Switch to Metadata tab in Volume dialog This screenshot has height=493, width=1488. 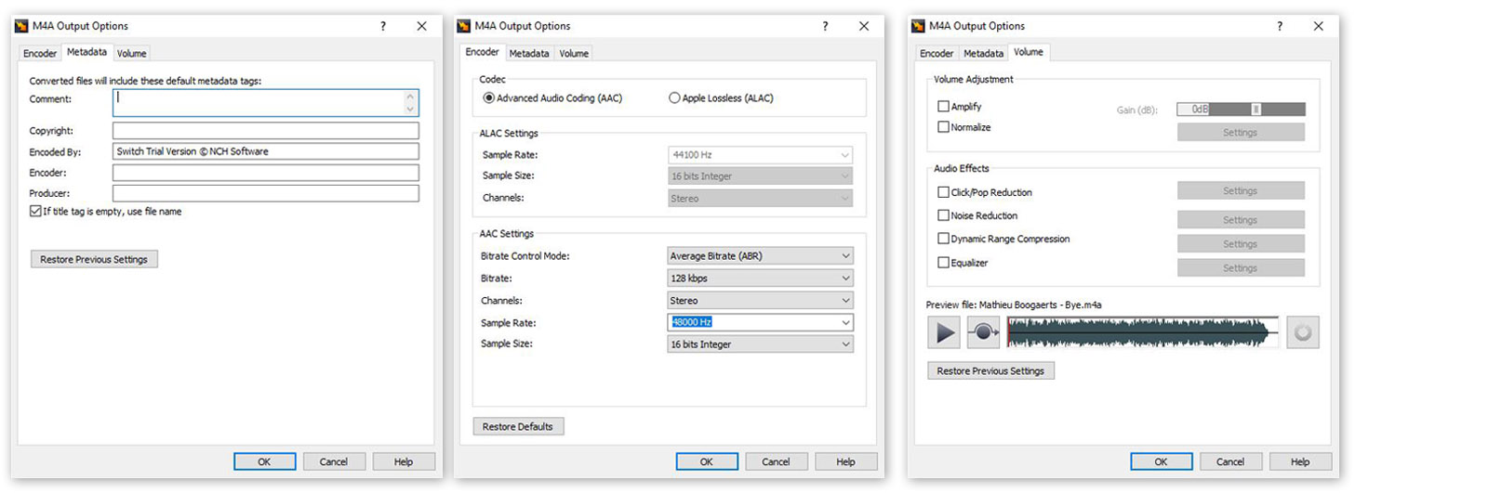tap(983, 54)
